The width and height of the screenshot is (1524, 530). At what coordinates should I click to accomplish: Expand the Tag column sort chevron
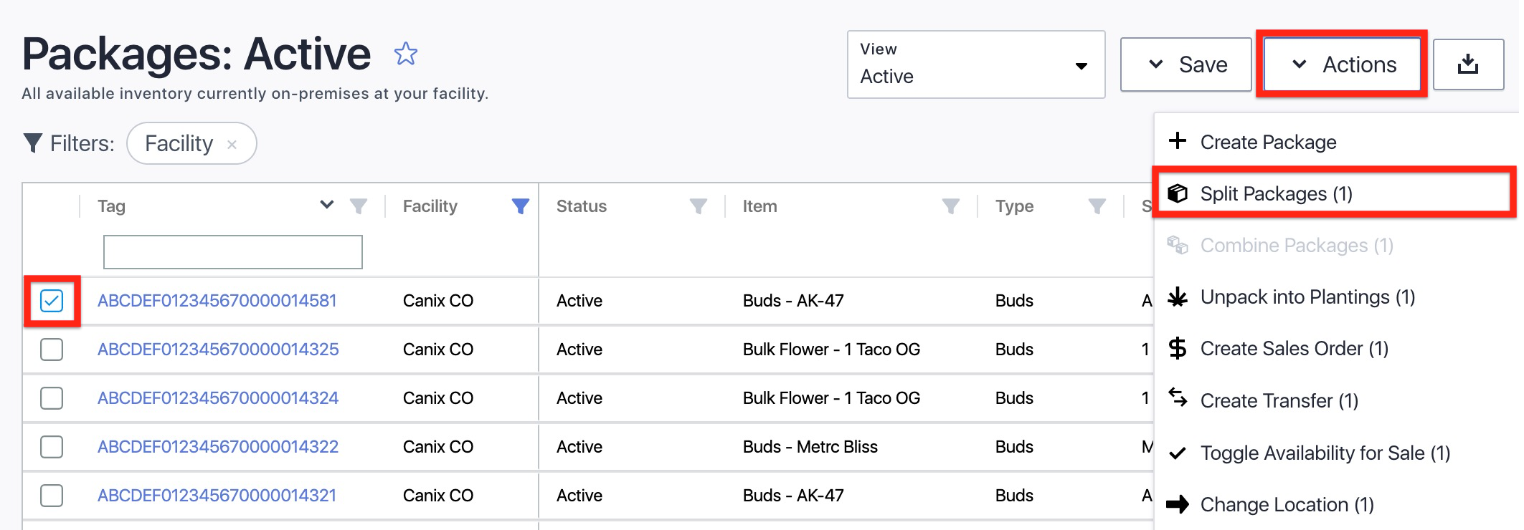327,205
